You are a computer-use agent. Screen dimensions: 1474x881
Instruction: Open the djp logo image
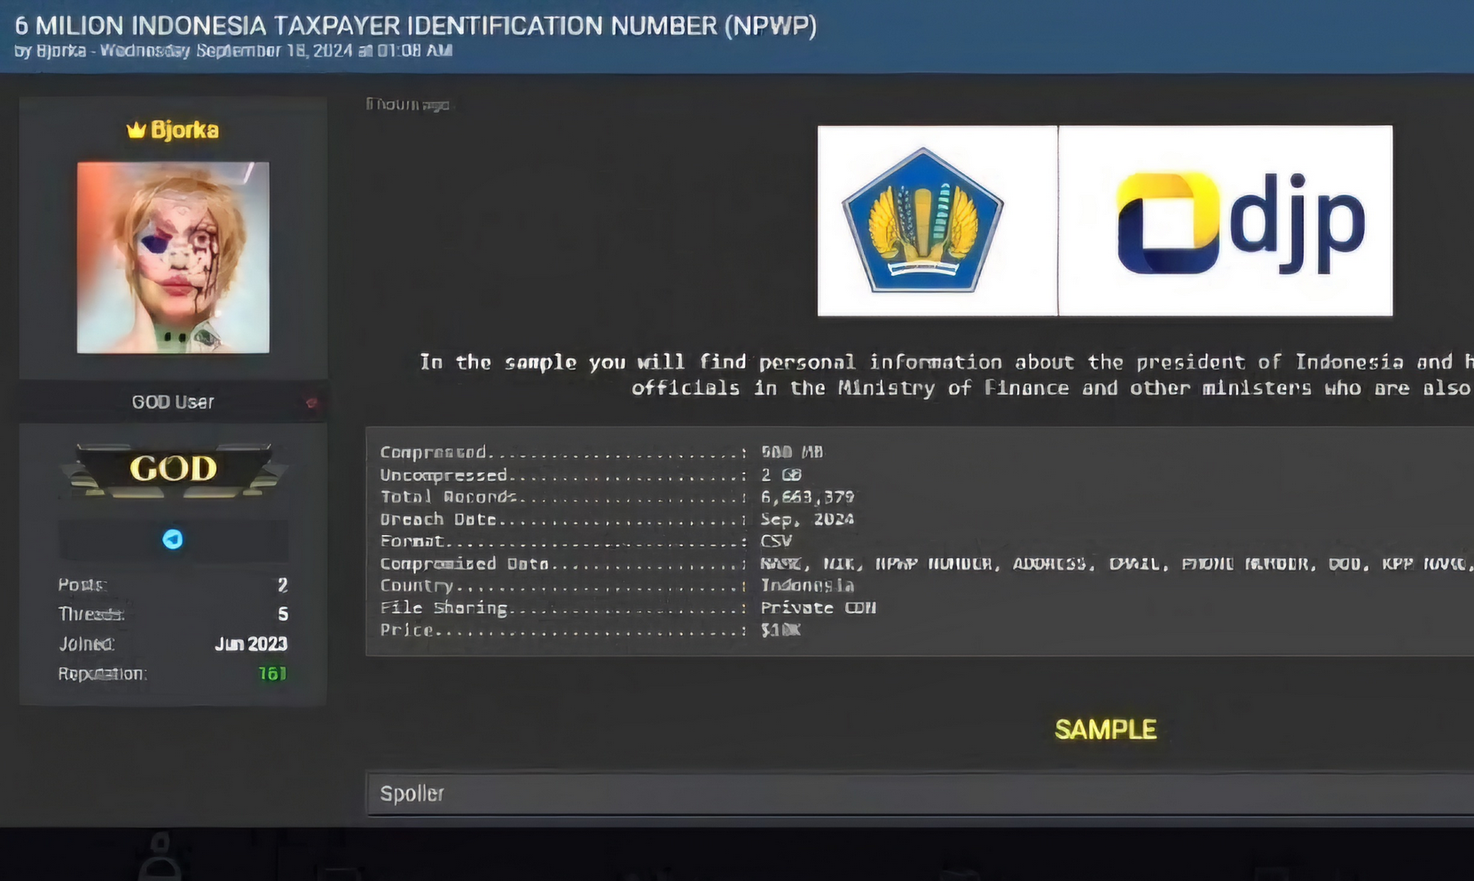click(1225, 221)
